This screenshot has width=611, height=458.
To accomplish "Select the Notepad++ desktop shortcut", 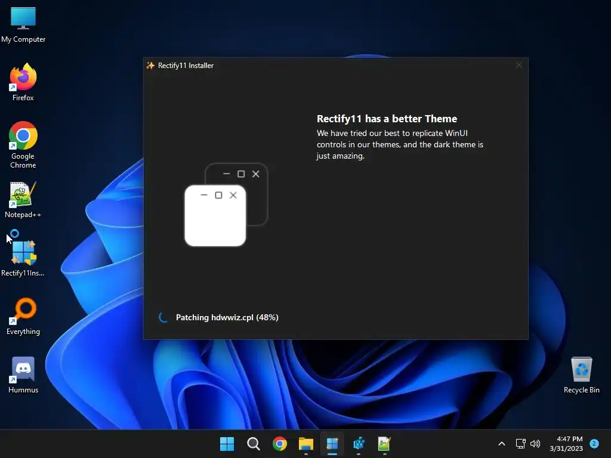I will click(23, 200).
